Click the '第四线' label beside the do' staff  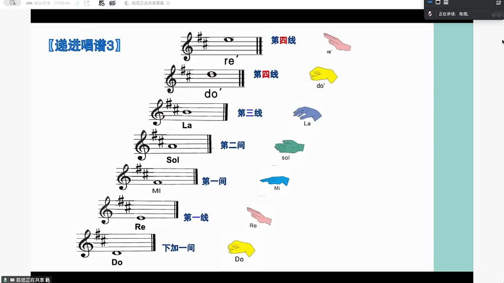click(x=266, y=75)
